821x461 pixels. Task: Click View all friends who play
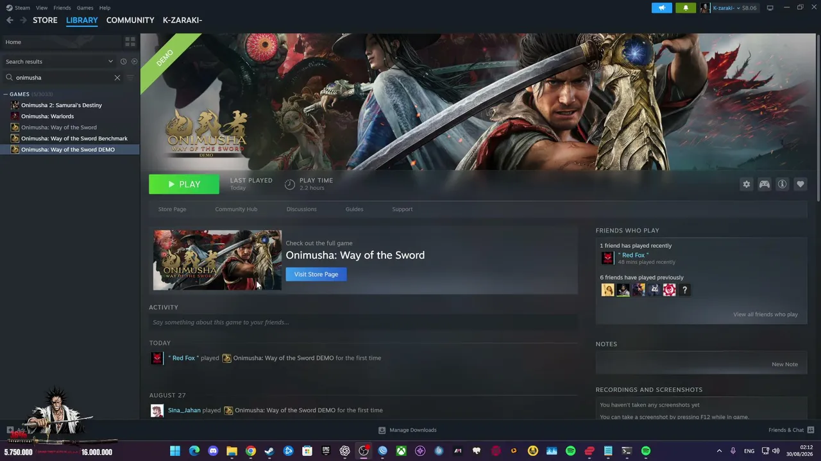point(765,314)
